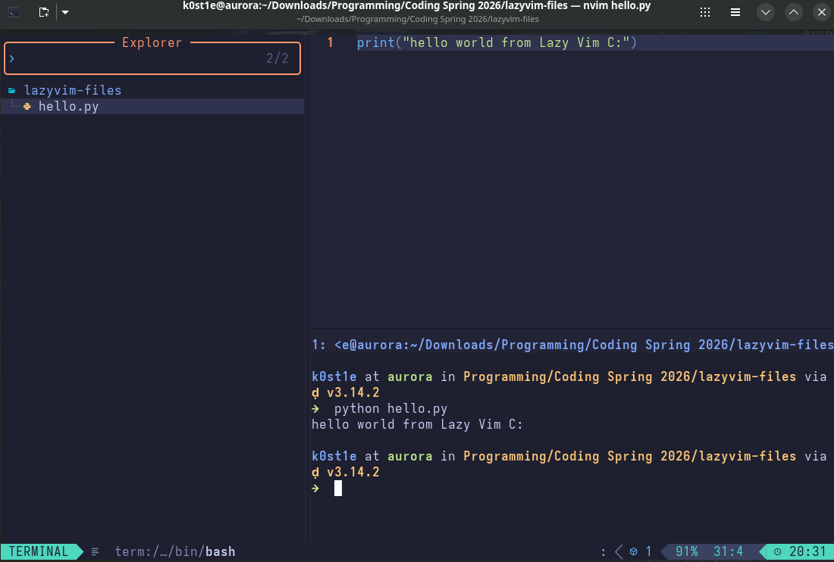Click the terminal window bar title line

(572, 345)
